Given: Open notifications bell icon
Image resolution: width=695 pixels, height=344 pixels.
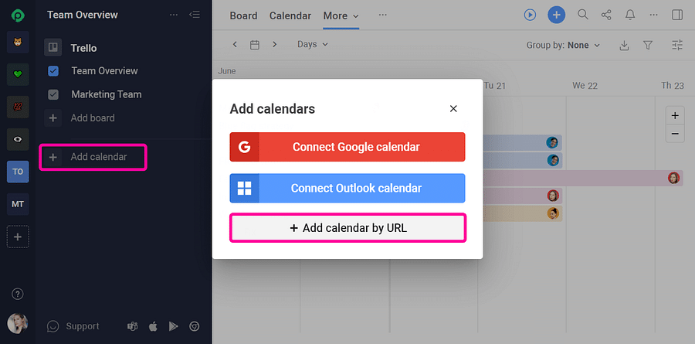Looking at the screenshot, I should click(630, 15).
